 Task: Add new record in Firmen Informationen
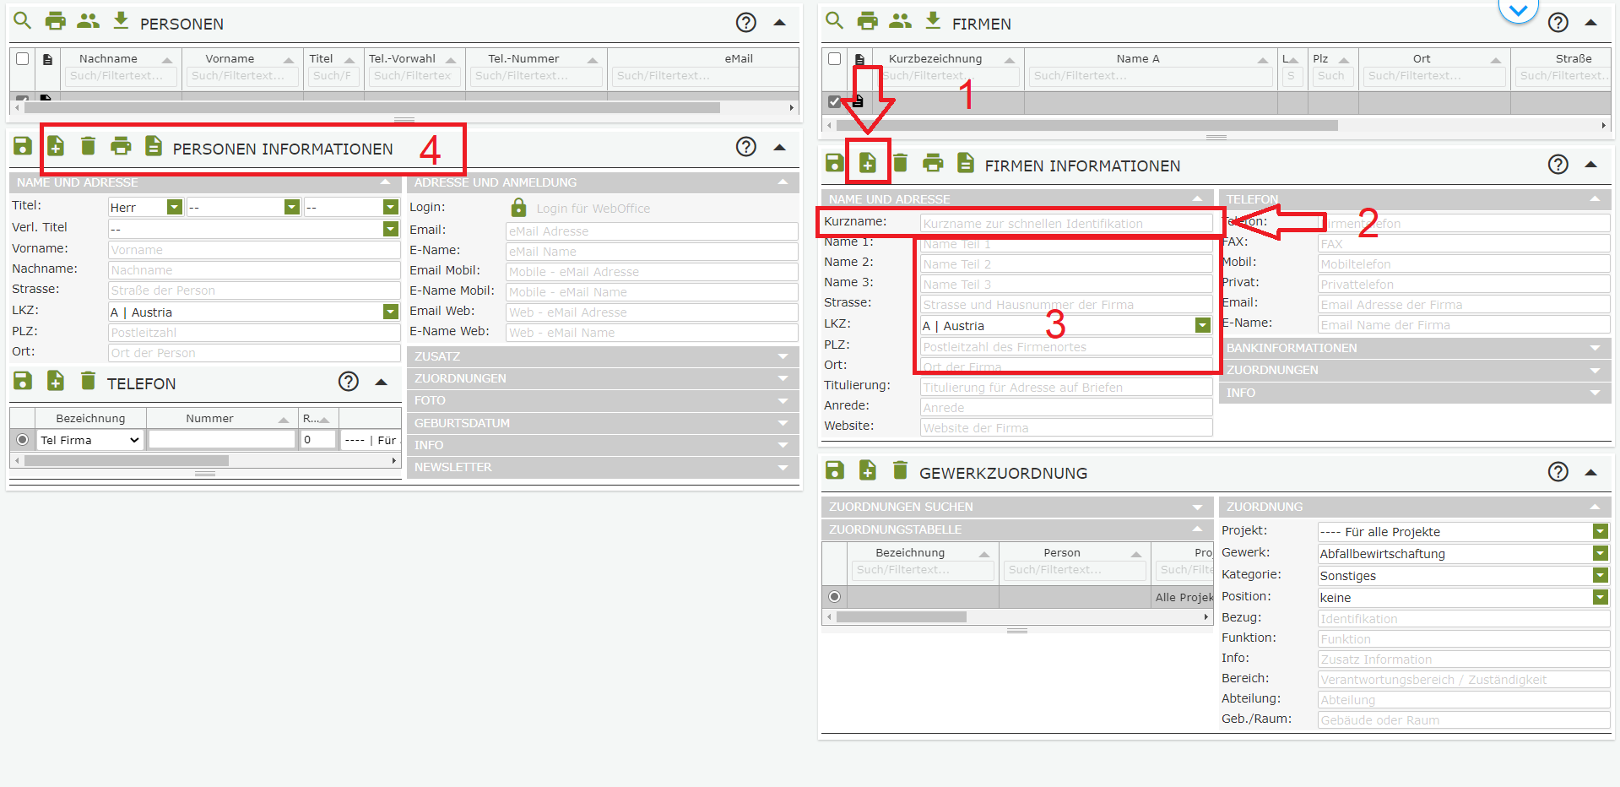pyautogui.click(x=867, y=163)
